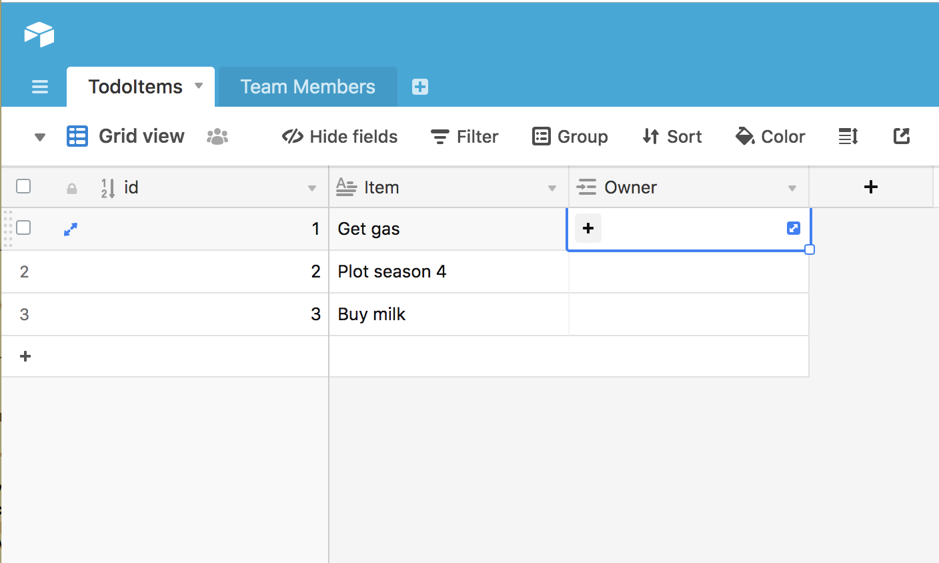Viewport: 939px width, 563px height.
Task: Open the TodoItems tab dropdown arrow
Action: 199,86
